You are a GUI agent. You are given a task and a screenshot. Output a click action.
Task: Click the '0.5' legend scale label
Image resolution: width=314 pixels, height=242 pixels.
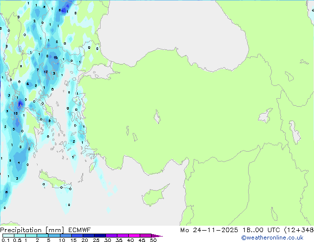click(x=17, y=240)
